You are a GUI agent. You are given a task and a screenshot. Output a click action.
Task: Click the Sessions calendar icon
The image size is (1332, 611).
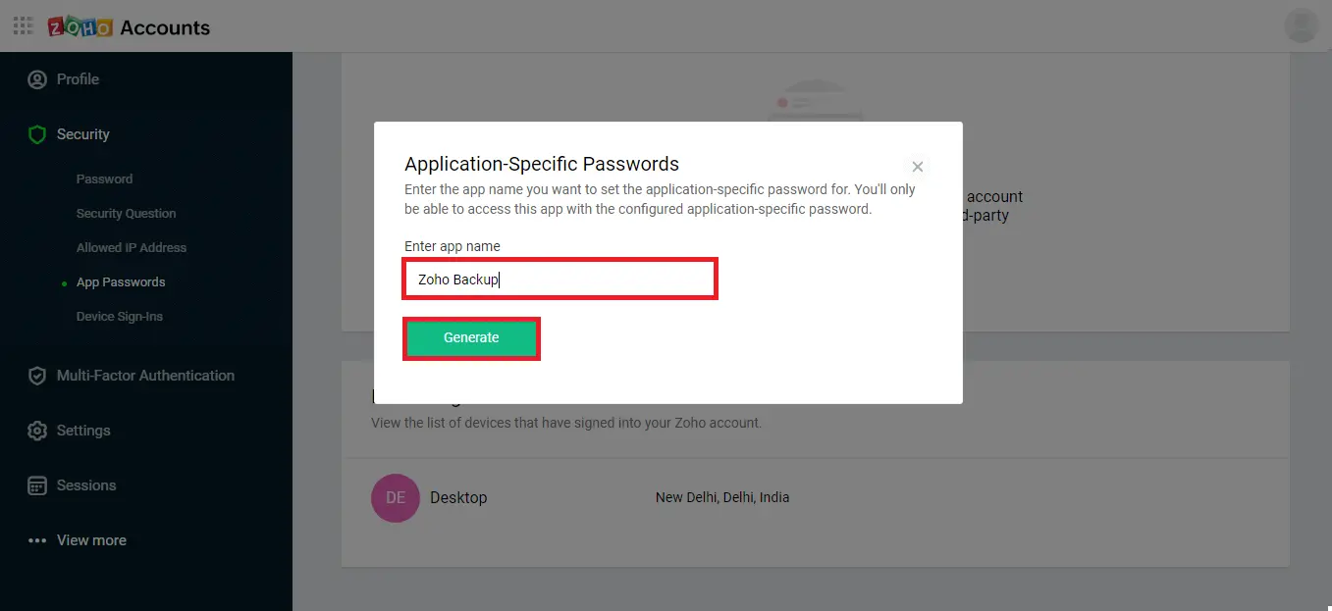(x=37, y=485)
